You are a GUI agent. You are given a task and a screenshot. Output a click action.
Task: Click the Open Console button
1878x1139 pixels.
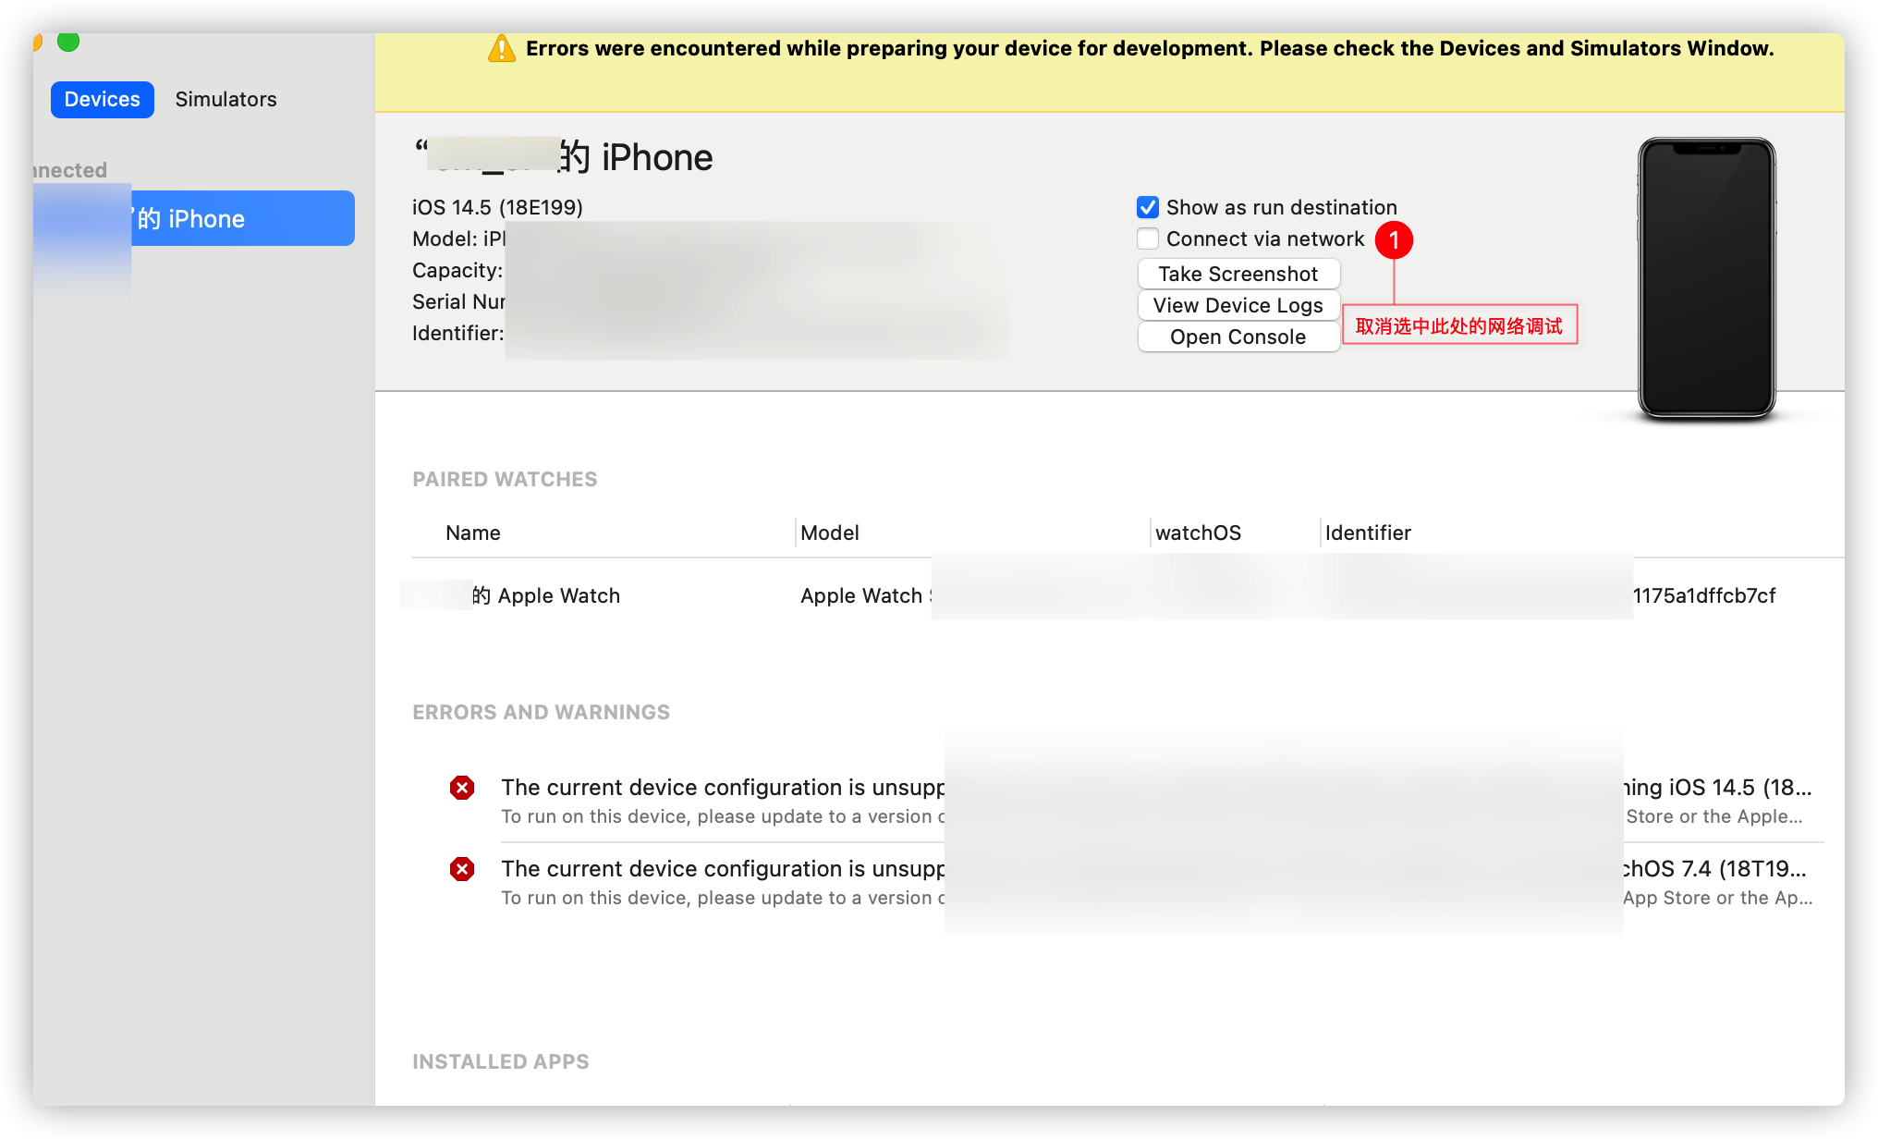1238,337
